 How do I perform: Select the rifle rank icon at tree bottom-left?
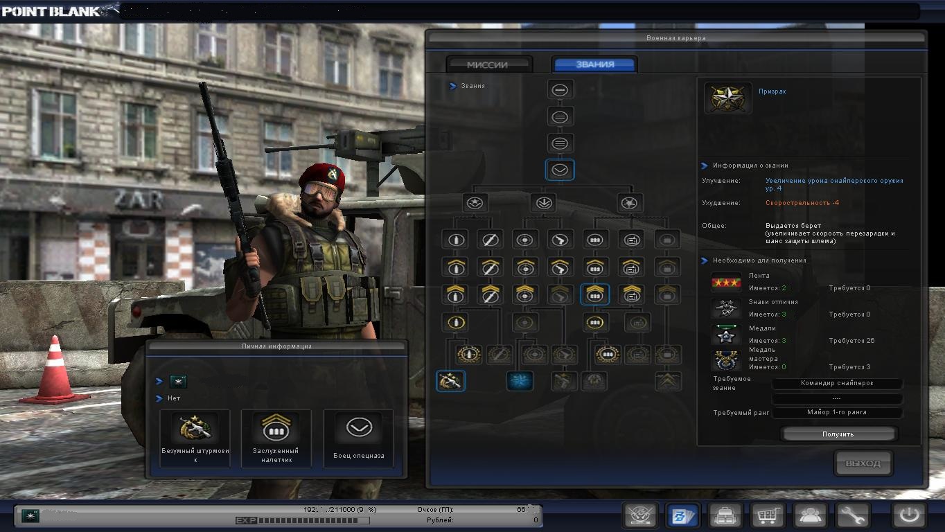pos(450,381)
